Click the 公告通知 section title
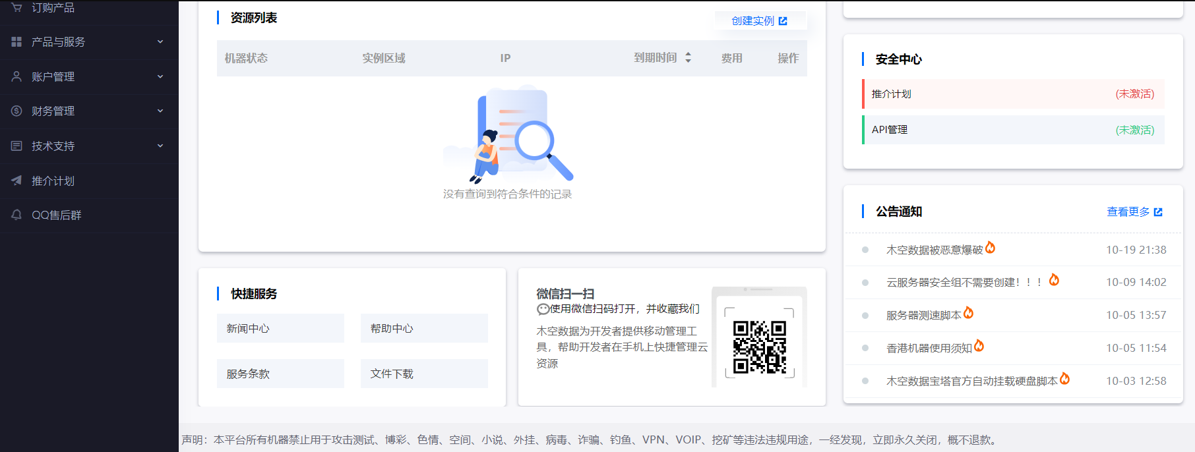Screen dimensions: 1195x452 899,212
